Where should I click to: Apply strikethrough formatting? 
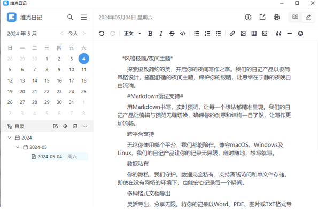coord(172,34)
